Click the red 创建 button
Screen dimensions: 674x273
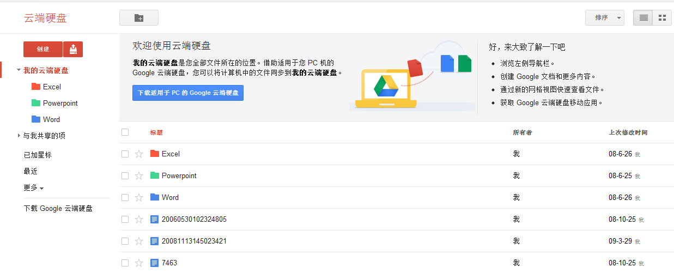pyautogui.click(x=43, y=49)
